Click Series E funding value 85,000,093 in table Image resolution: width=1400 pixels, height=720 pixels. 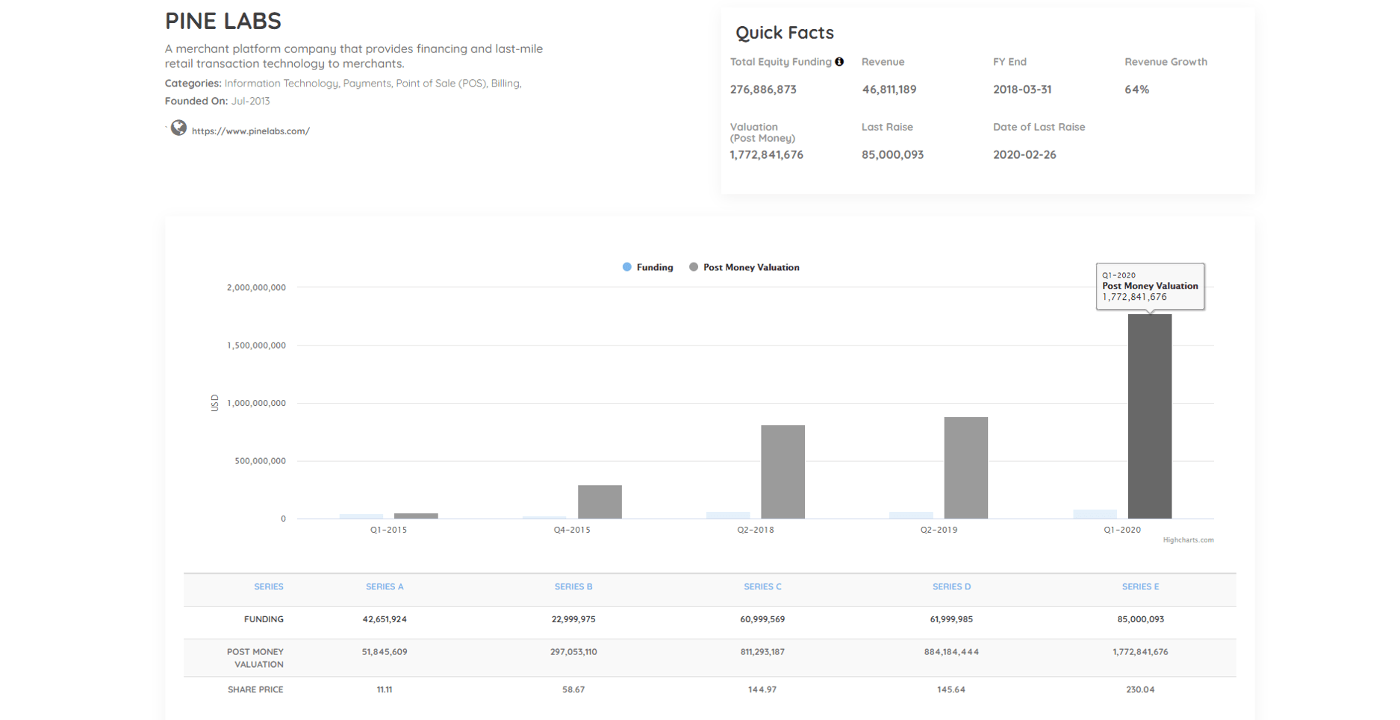(x=1140, y=619)
